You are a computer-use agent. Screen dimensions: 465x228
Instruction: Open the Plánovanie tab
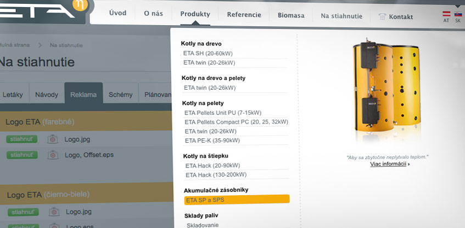156,95
